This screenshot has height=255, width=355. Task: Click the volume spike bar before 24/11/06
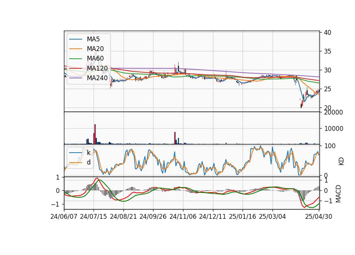(x=175, y=138)
